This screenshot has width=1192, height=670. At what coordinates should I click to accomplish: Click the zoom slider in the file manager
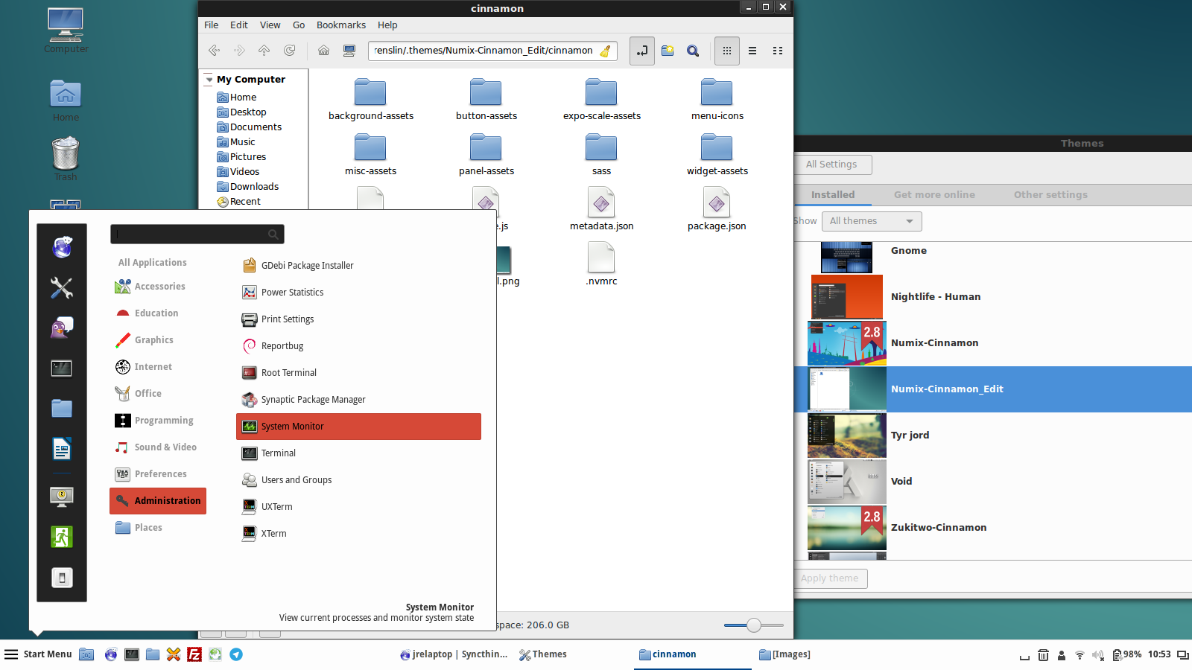coord(753,625)
